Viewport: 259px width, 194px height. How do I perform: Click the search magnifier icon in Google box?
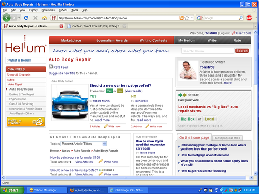[x=241, y=18]
